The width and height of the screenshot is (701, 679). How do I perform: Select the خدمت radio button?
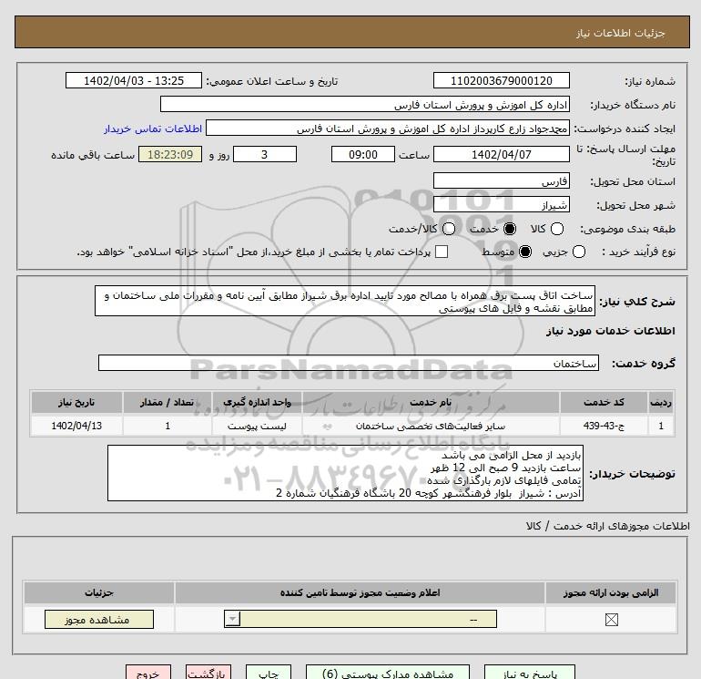click(x=509, y=229)
